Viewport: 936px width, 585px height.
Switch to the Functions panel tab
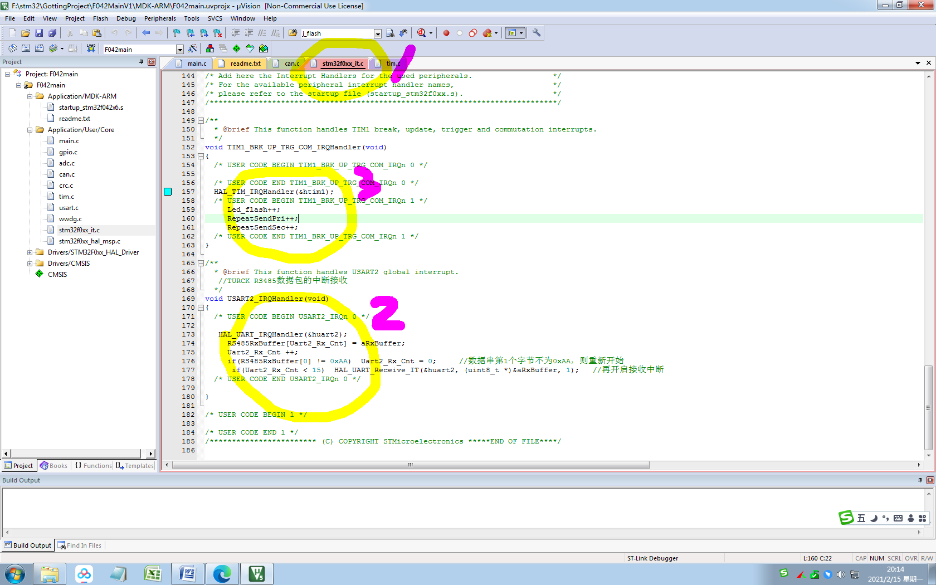93,466
